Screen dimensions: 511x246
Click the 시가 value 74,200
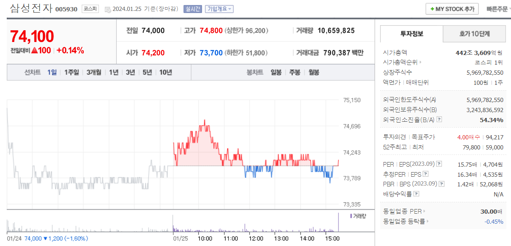click(153, 53)
